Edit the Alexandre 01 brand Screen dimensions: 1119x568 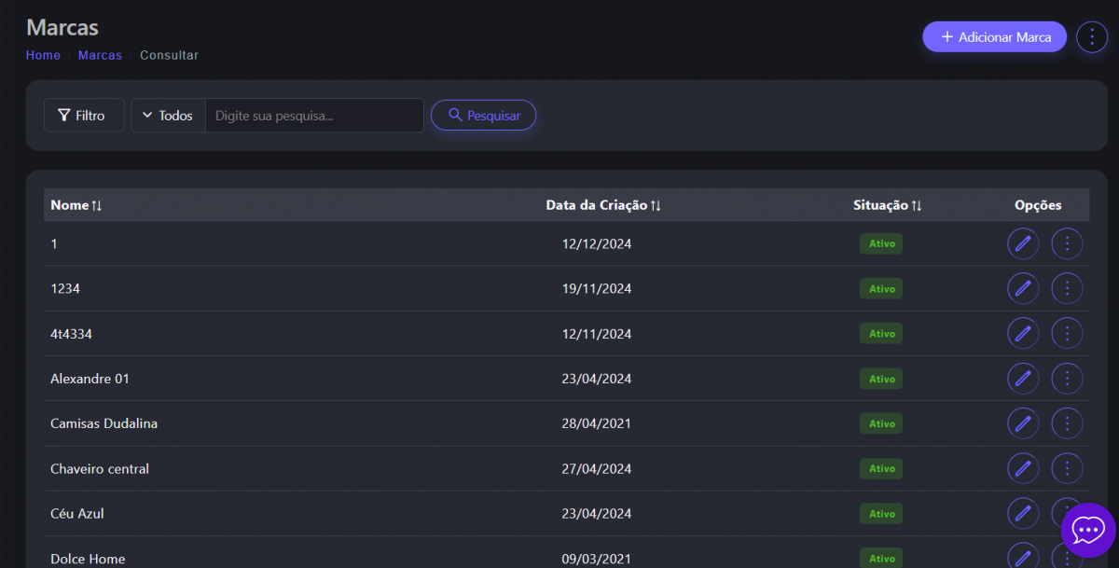click(x=1023, y=379)
